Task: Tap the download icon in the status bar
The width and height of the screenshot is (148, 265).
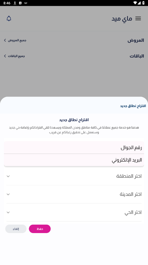Action: point(15,3)
